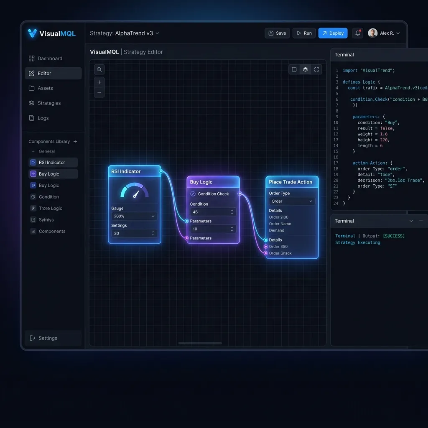Image resolution: width=428 pixels, height=428 pixels.
Task: Click the RSI gauge dial graphic
Action: (x=135, y=190)
